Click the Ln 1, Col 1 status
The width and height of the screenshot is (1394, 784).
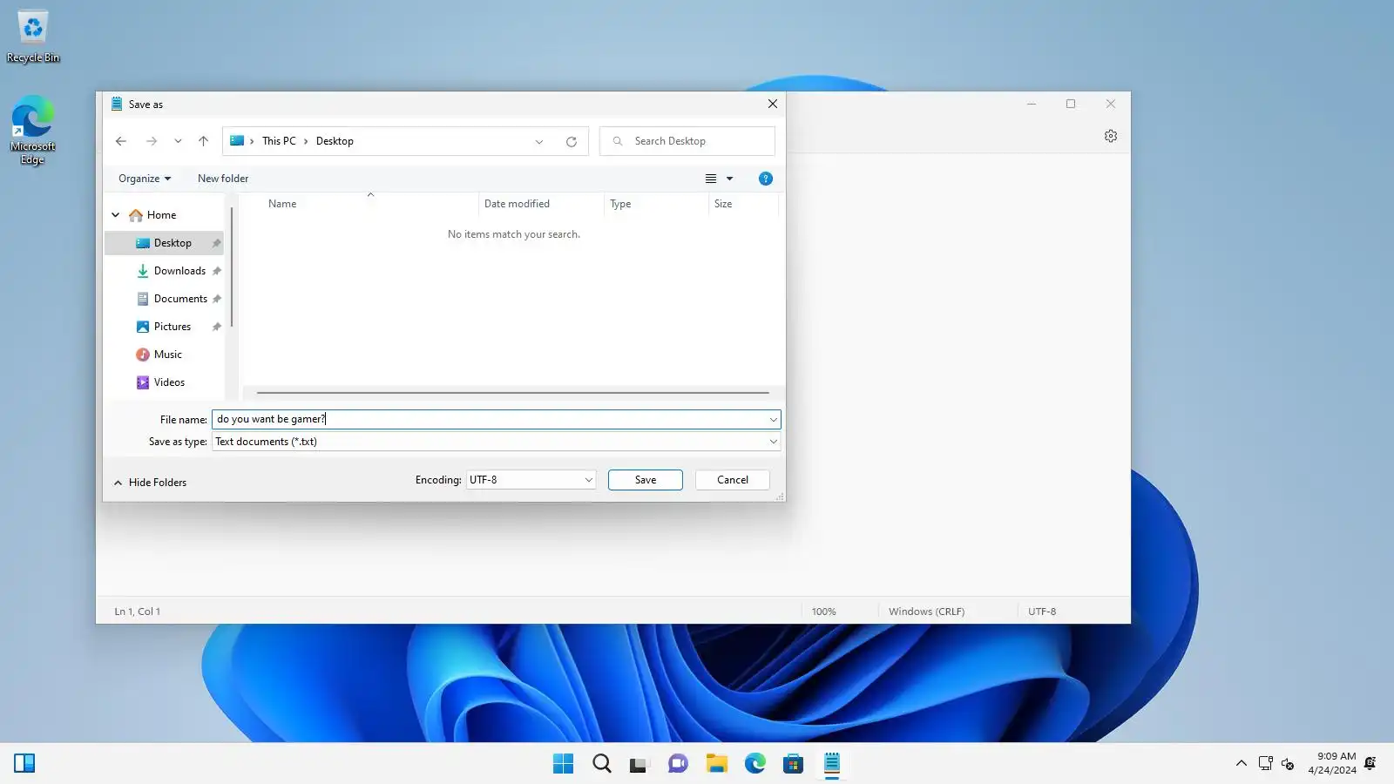pyautogui.click(x=138, y=612)
